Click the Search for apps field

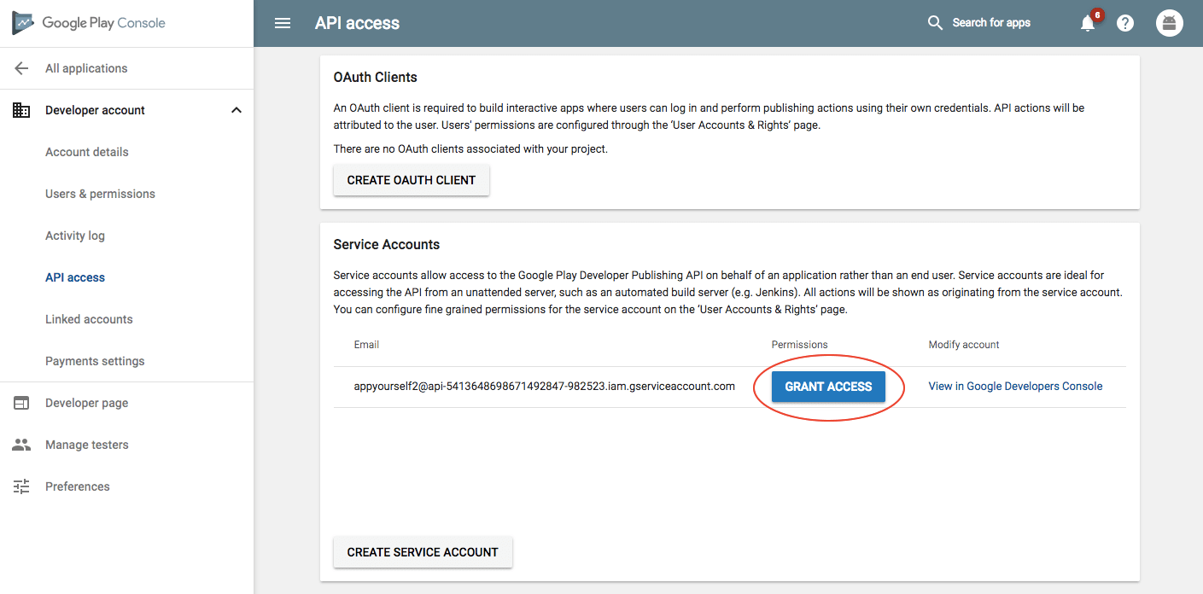tap(991, 23)
